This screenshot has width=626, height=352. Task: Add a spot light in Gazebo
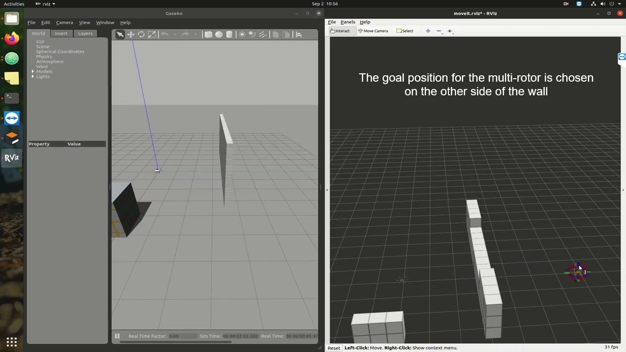[252, 34]
